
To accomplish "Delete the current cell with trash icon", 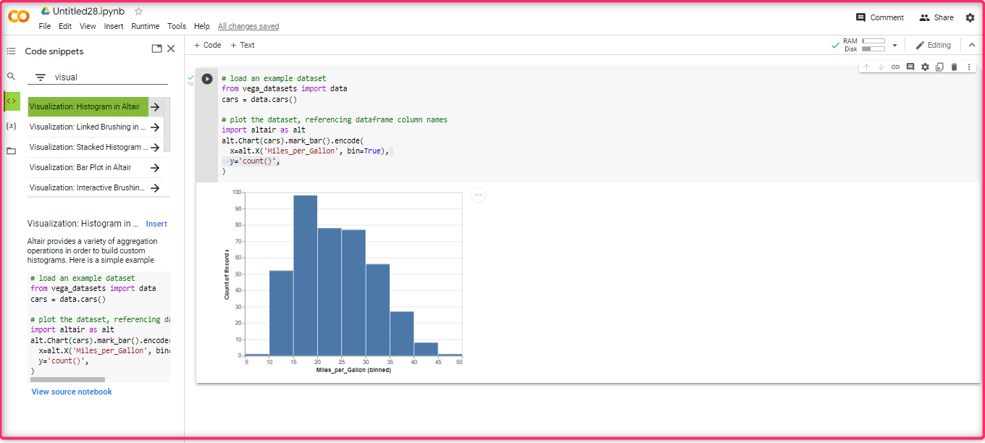I will pos(954,67).
